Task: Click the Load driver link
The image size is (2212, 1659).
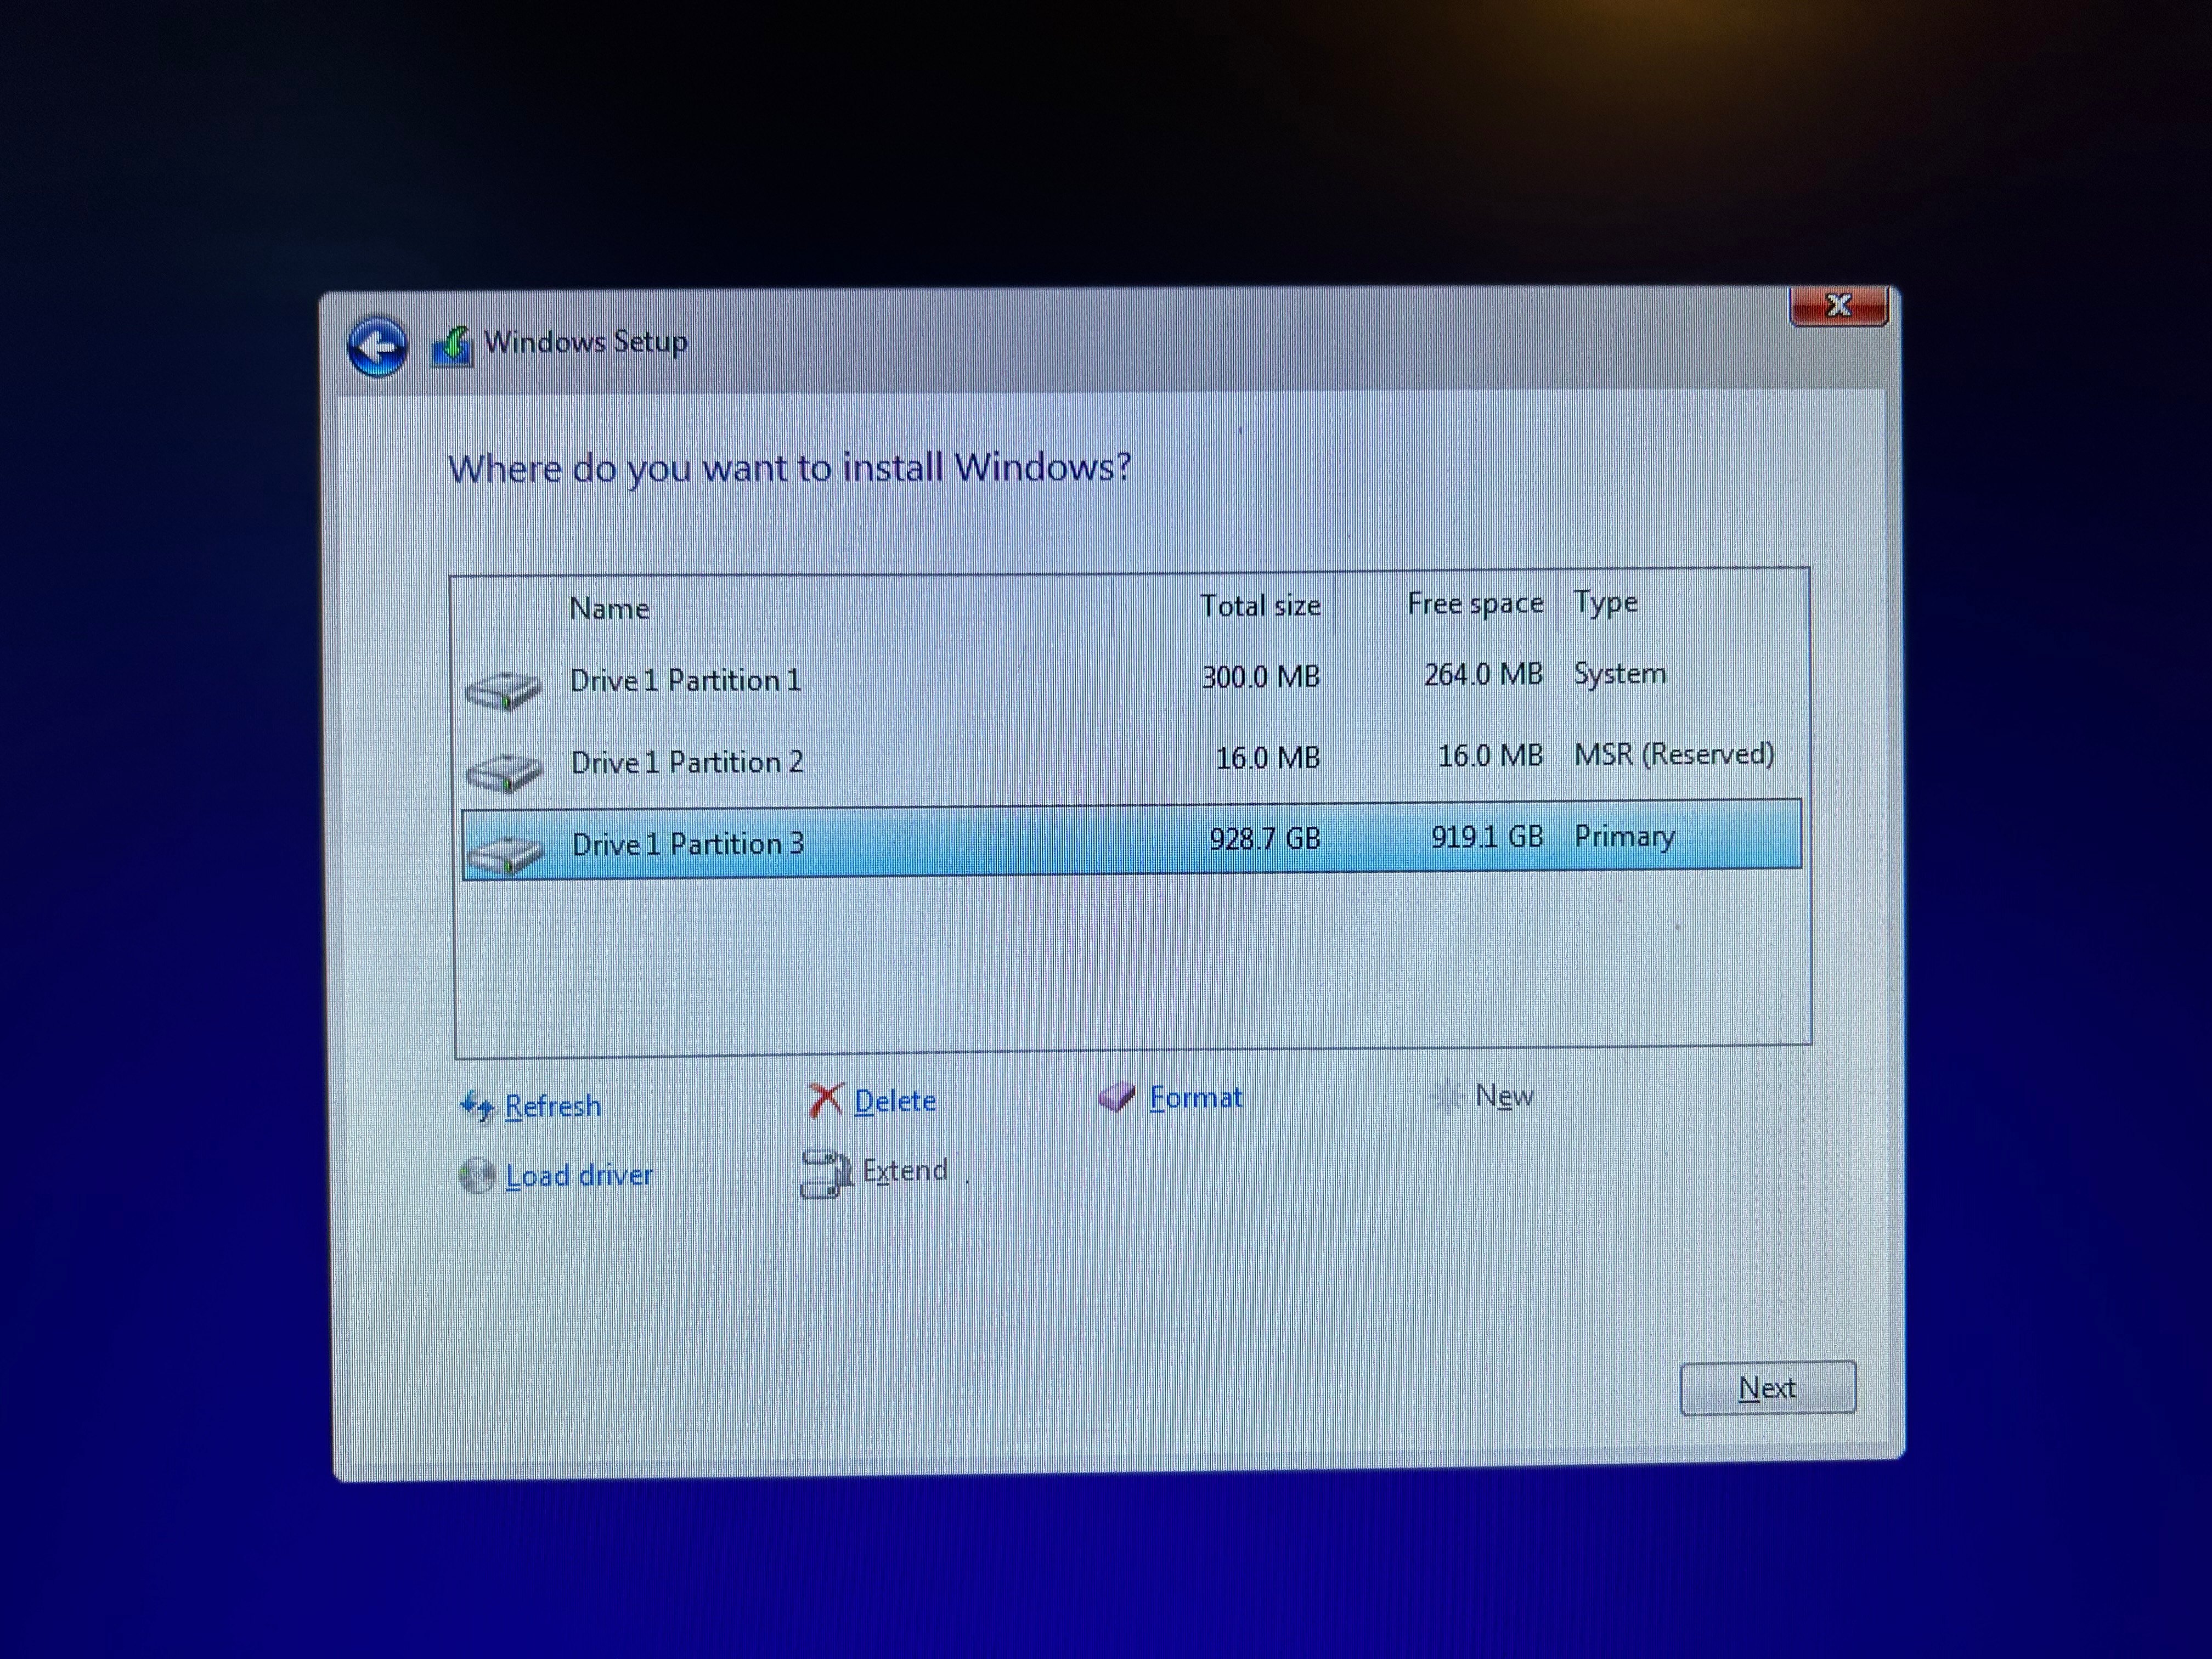Action: coord(579,1176)
